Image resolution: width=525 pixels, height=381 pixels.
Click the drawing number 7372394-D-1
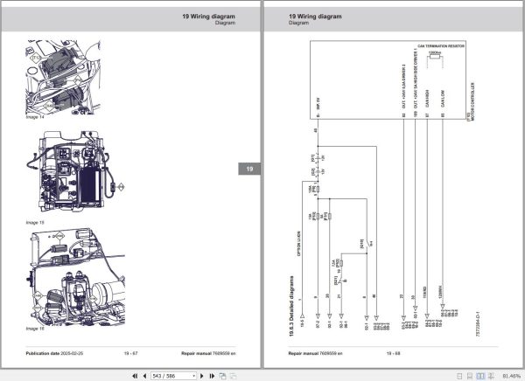click(478, 323)
